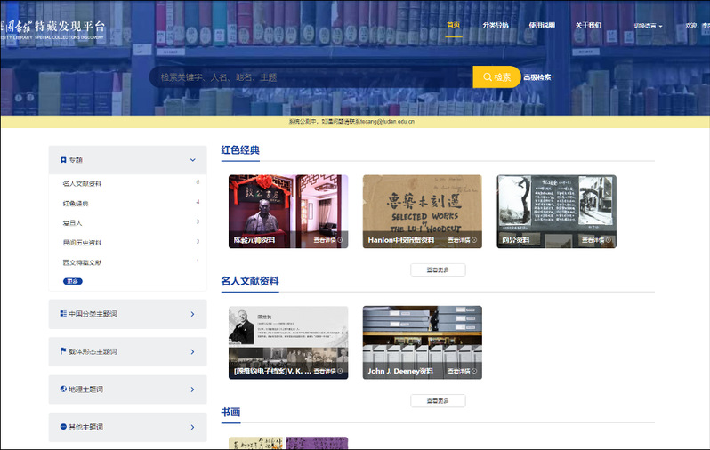
Task: Click the keyword search input field
Action: 311,77
